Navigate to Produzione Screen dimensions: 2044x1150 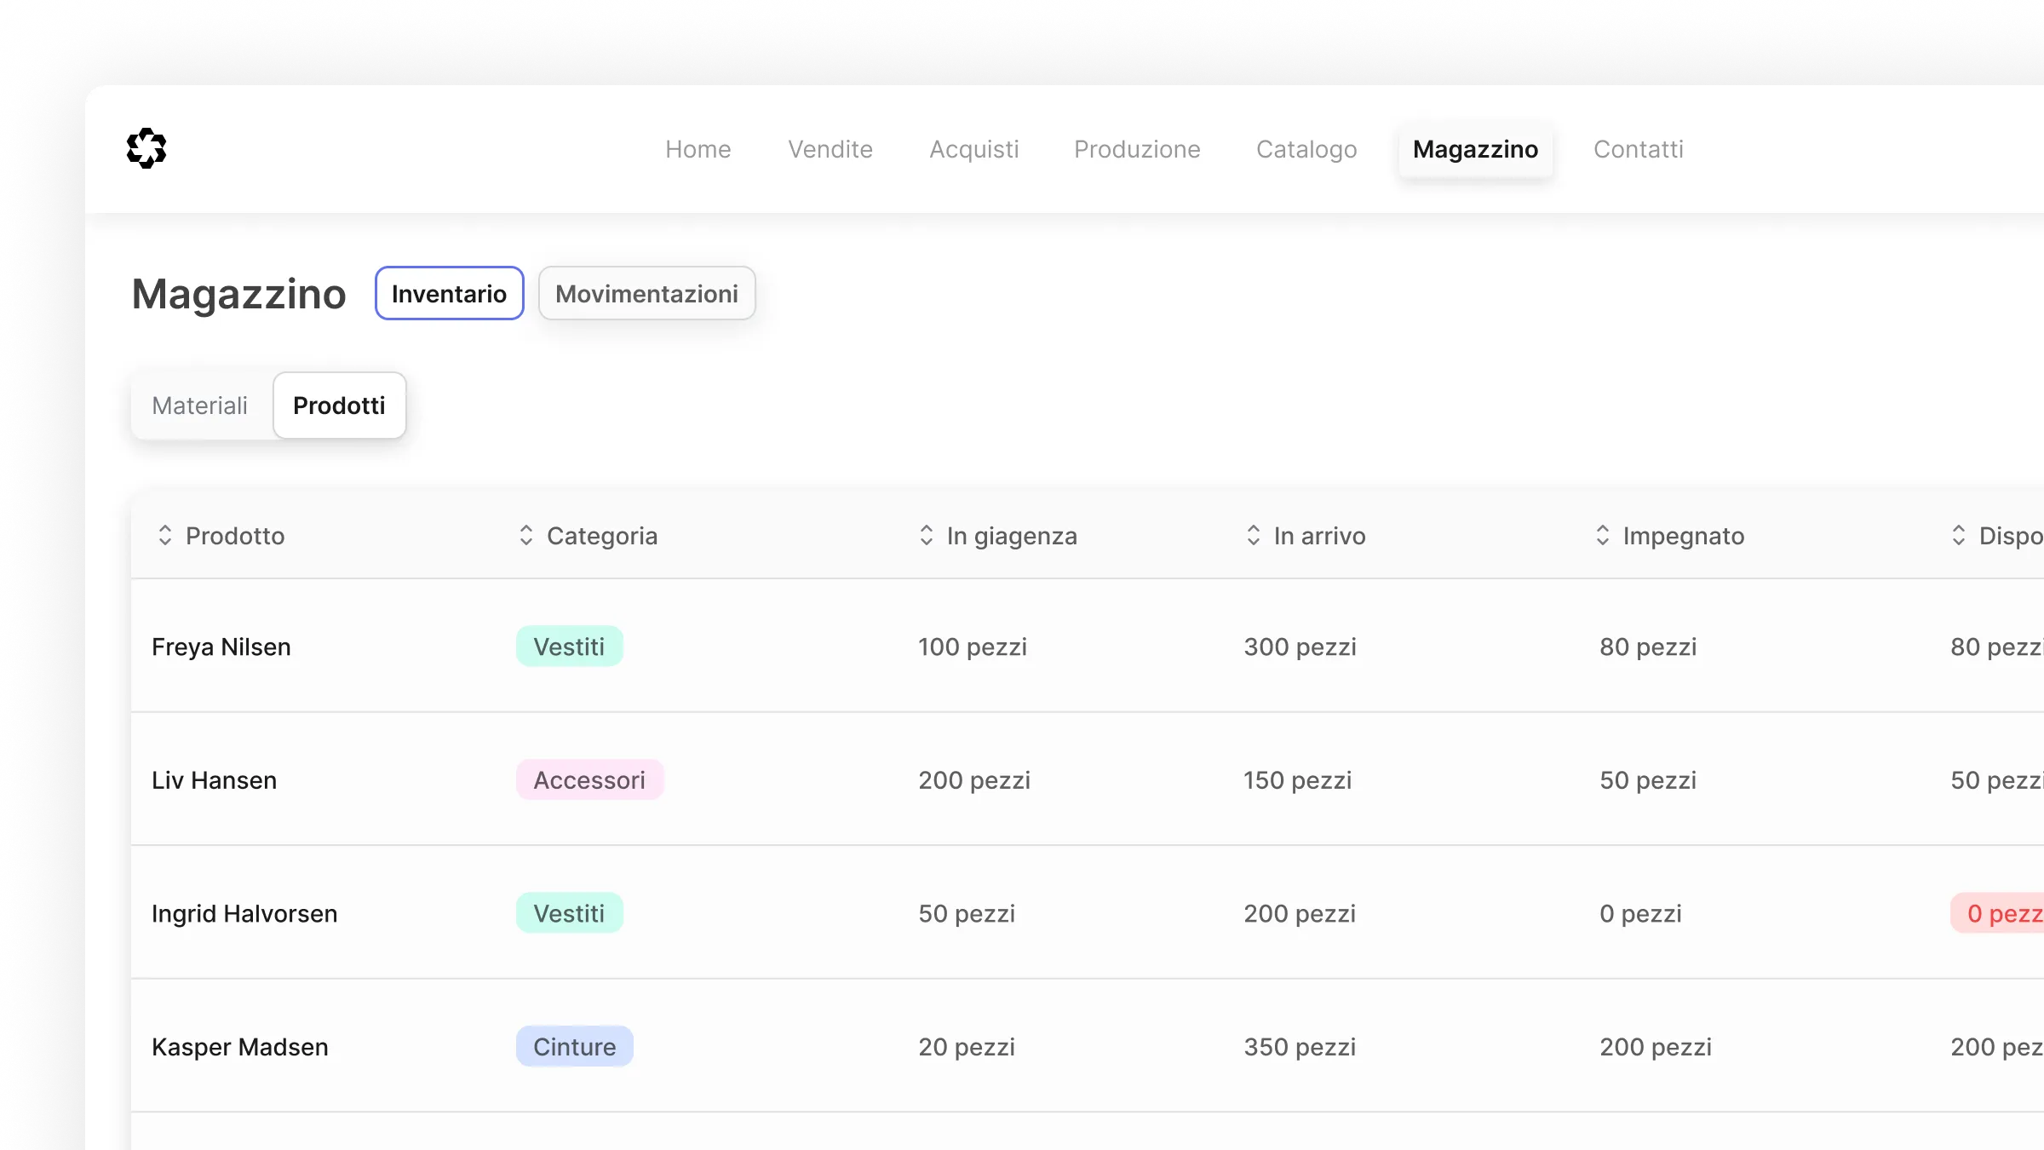click(x=1137, y=149)
